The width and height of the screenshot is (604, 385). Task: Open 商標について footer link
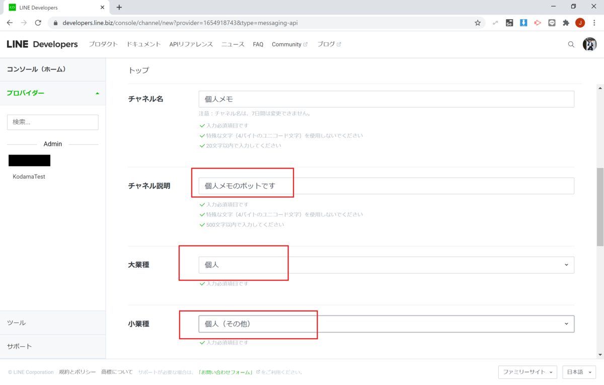117,372
